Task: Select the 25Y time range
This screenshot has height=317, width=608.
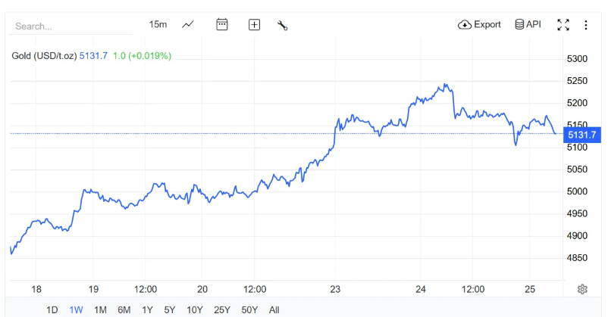Action: point(222,309)
